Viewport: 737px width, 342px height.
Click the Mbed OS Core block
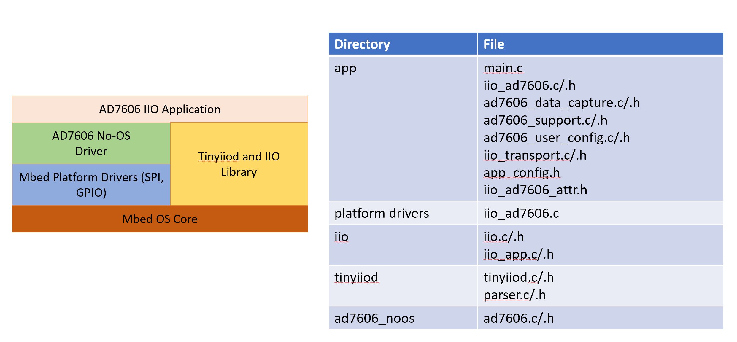point(160,219)
